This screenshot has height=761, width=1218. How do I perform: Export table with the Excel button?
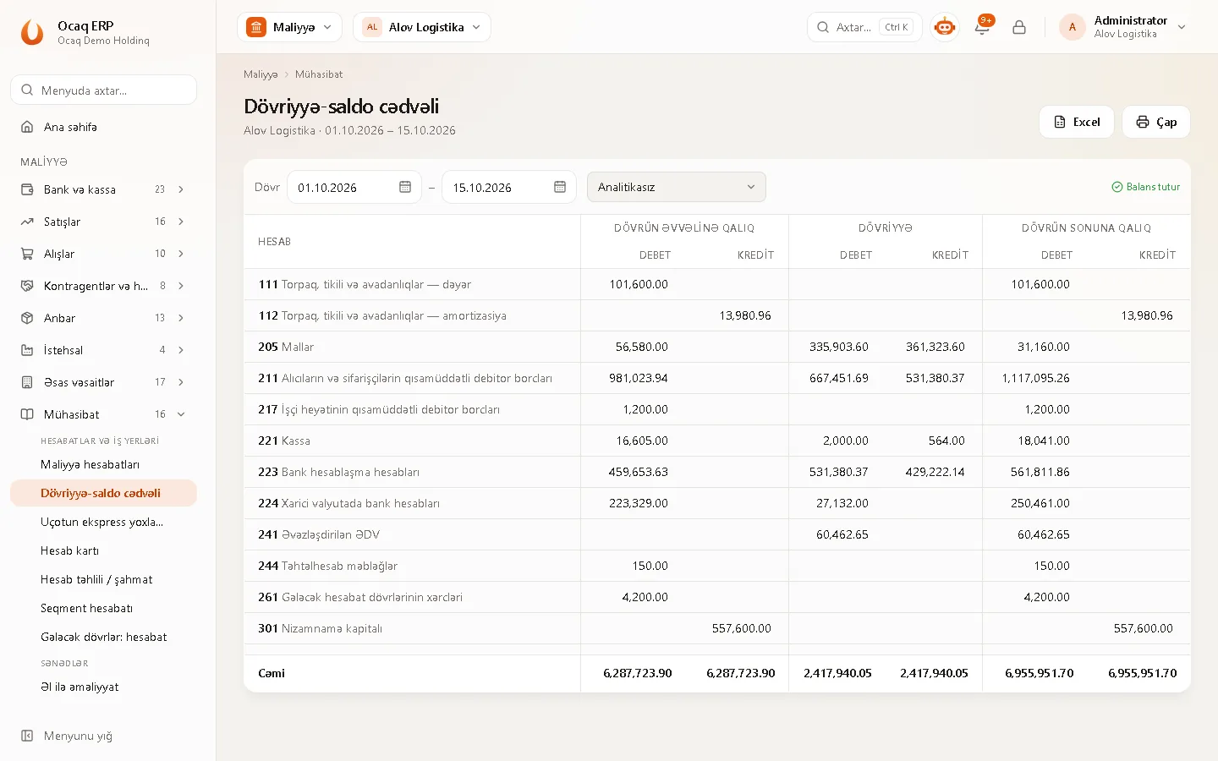1077,122
